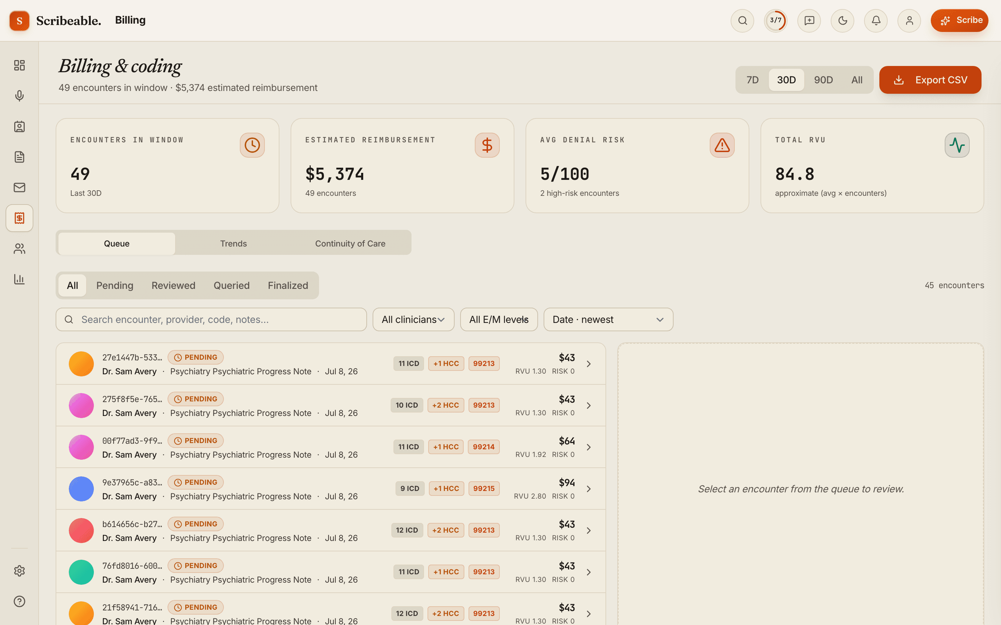Expand encounter 9e37965c-a83 with its chevron
This screenshot has width=1001, height=625.
pos(588,489)
